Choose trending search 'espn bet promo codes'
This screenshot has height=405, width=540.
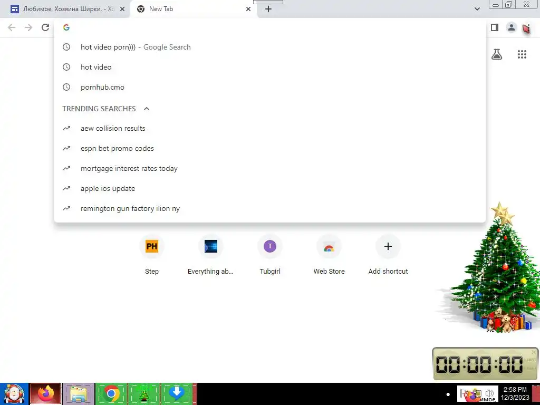[269, 148]
